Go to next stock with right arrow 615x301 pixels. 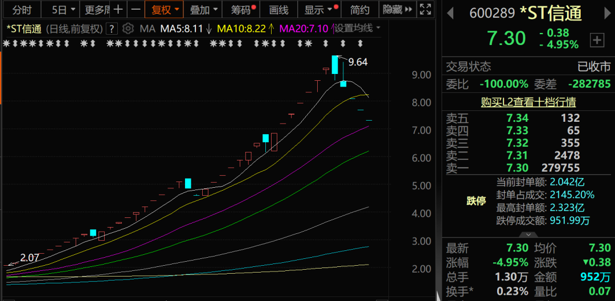605,13
